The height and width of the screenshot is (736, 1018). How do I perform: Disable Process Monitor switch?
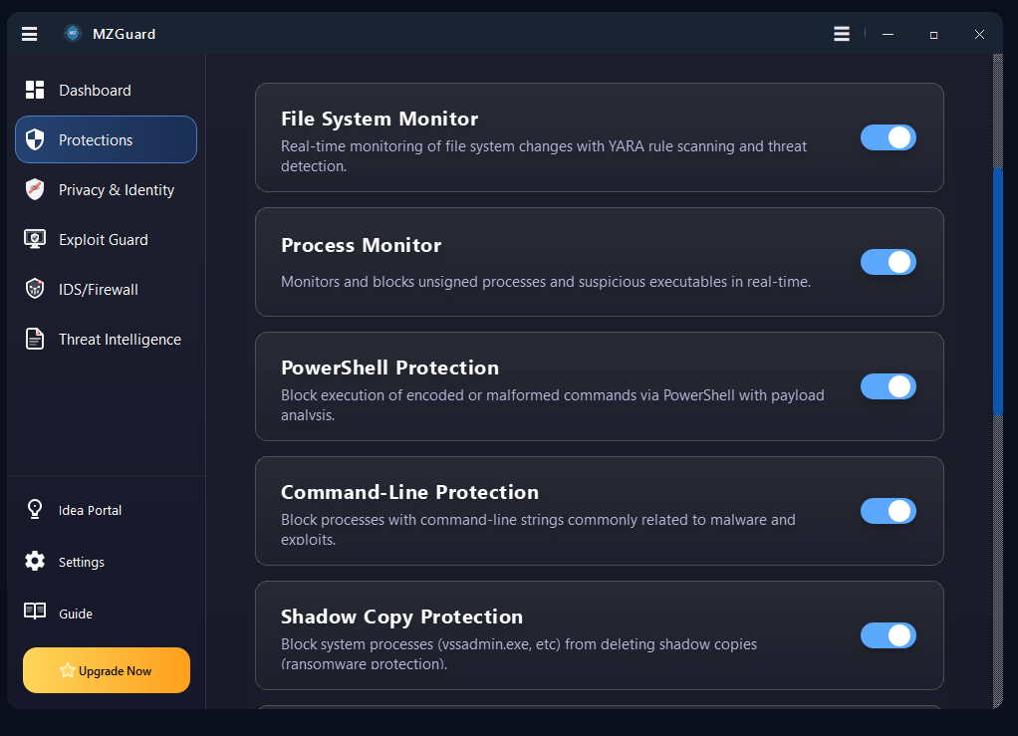pyautogui.click(x=888, y=262)
